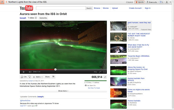Open the /r/space subreddit link
This screenshot has height=110, width=174.
tap(129, 2)
